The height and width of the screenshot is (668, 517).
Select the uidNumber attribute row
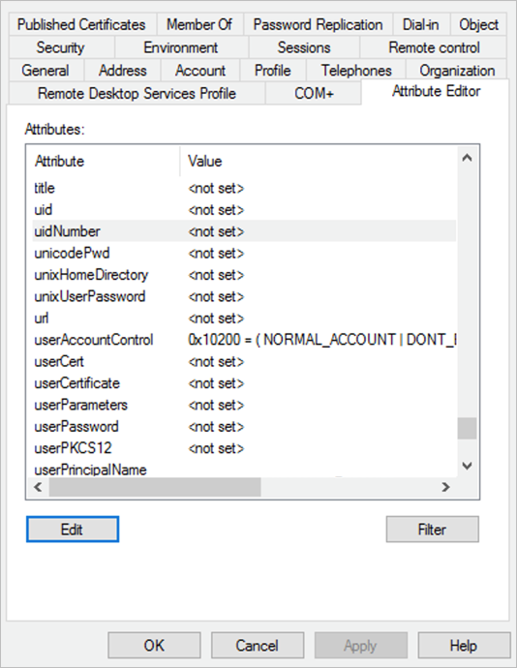tap(244, 231)
